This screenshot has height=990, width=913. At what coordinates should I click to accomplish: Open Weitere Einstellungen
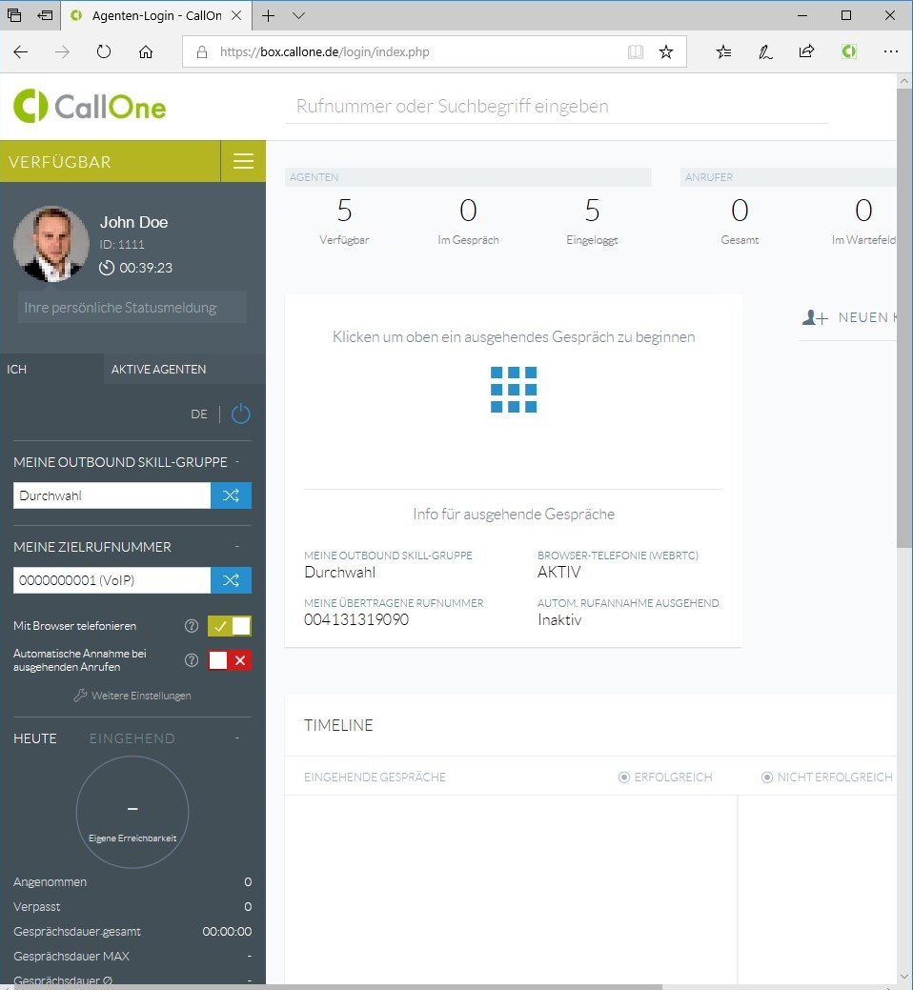[132, 696]
